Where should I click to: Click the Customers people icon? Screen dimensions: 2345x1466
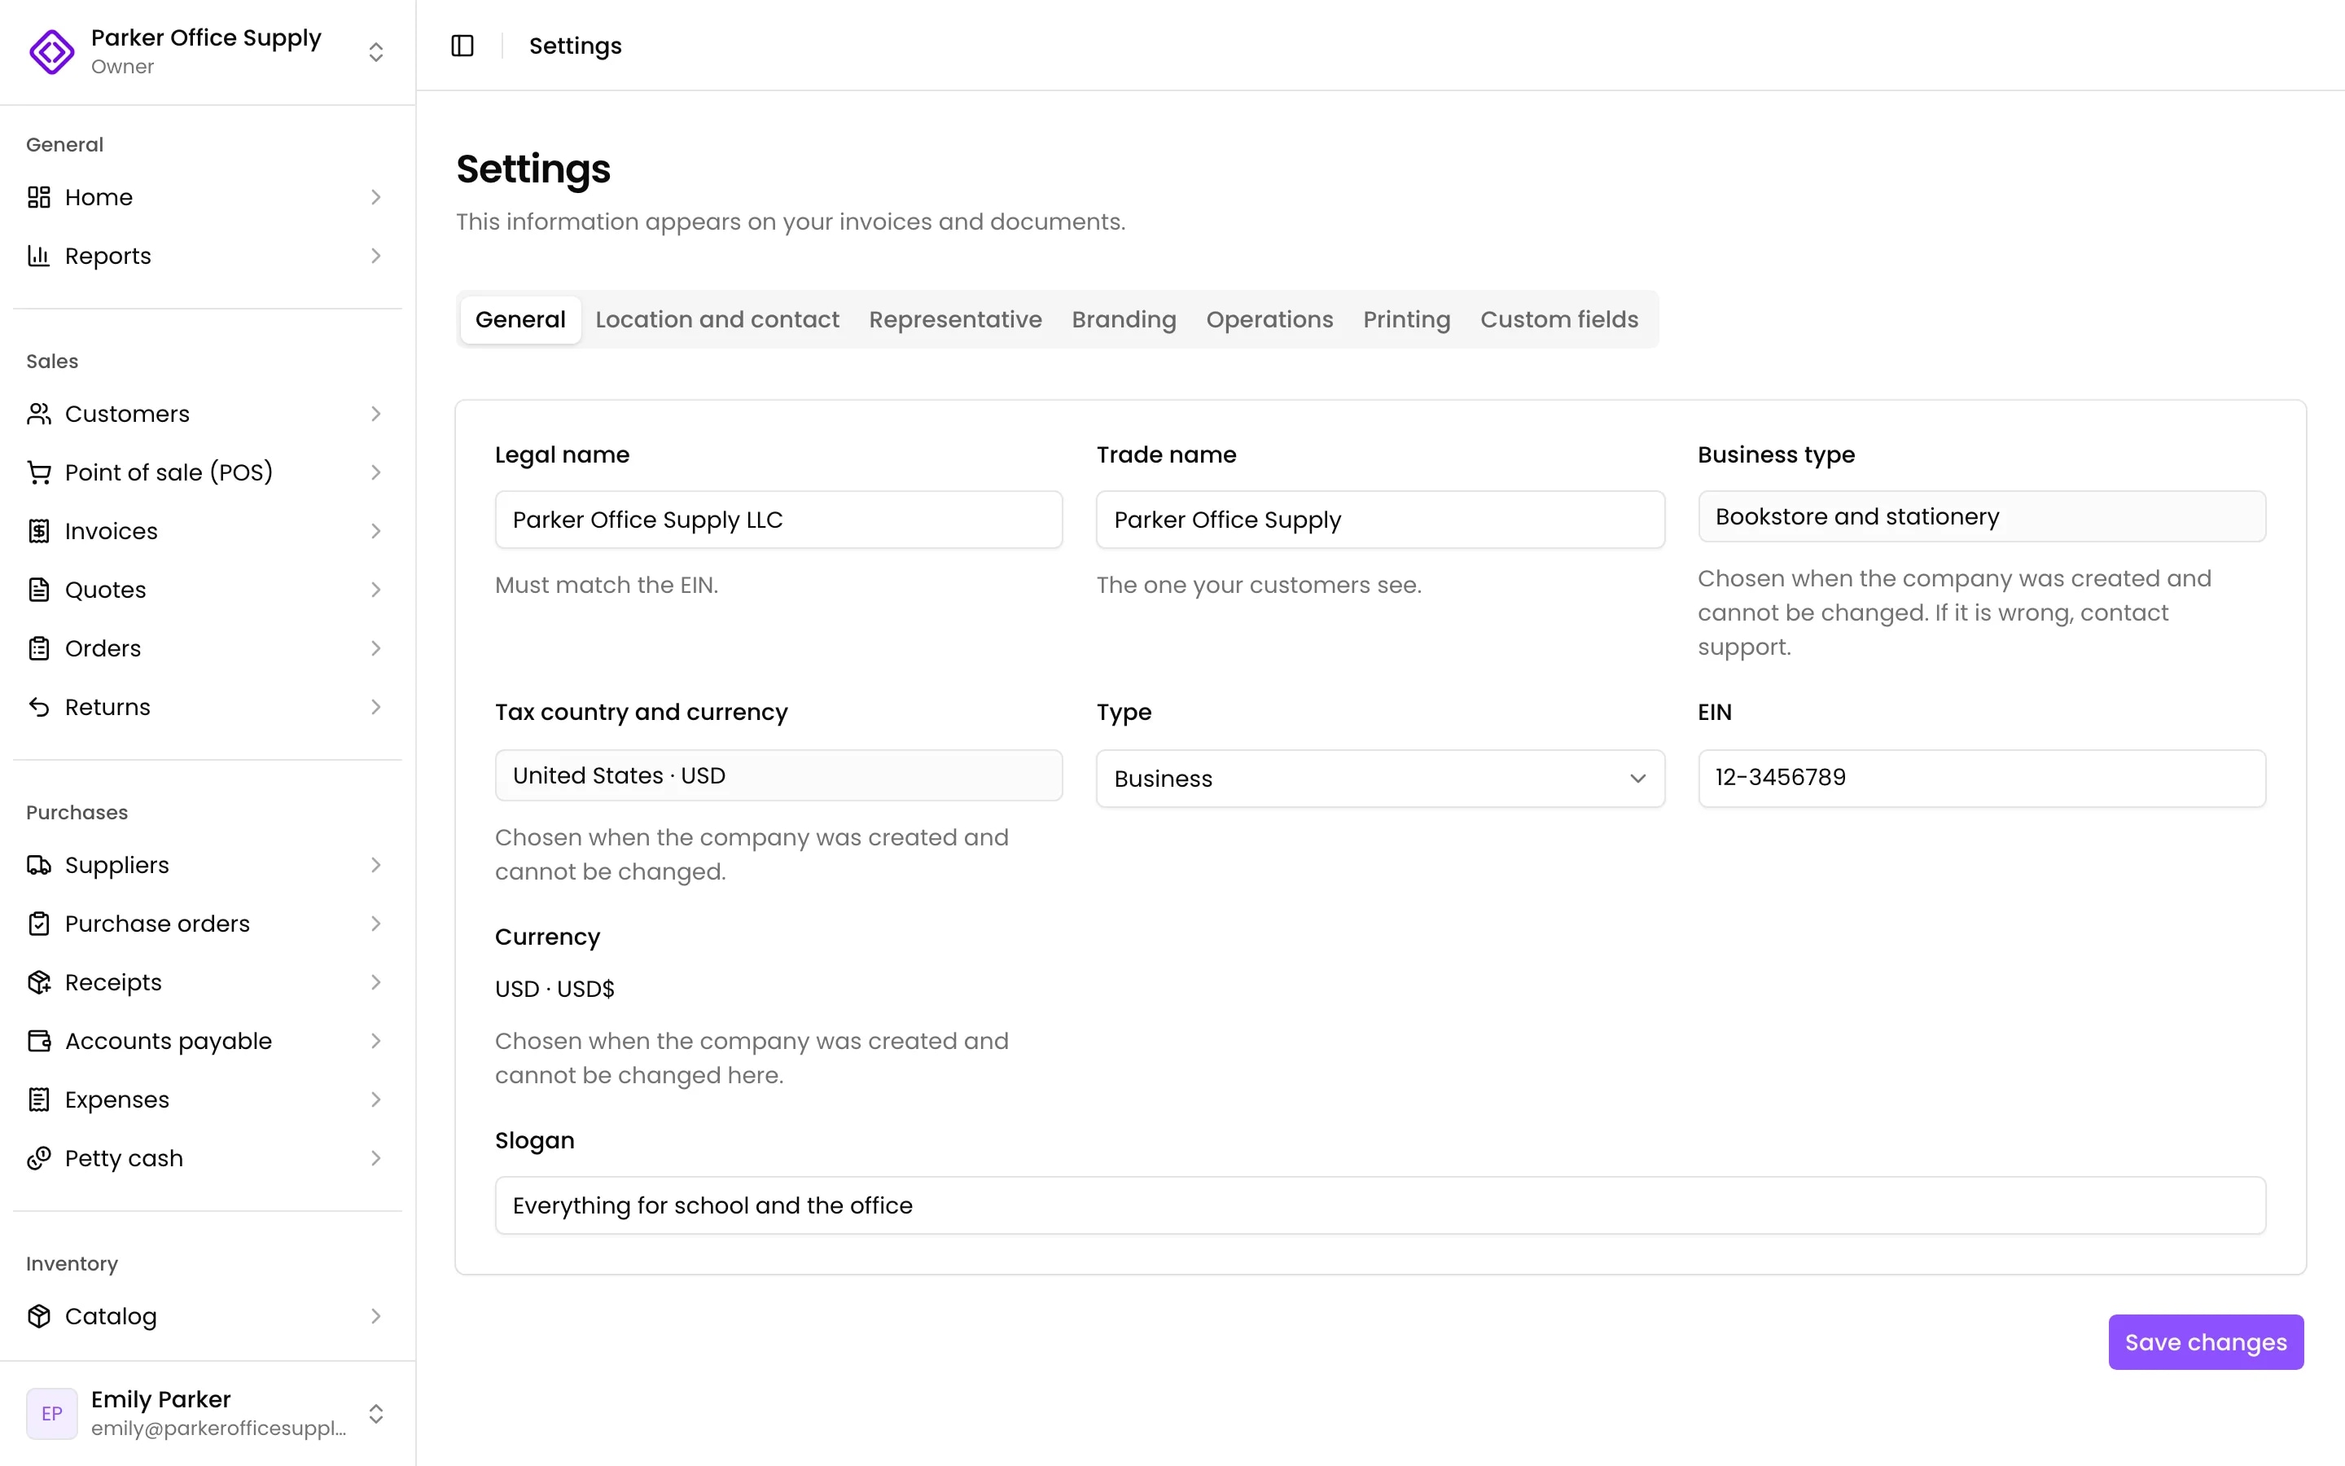click(39, 414)
